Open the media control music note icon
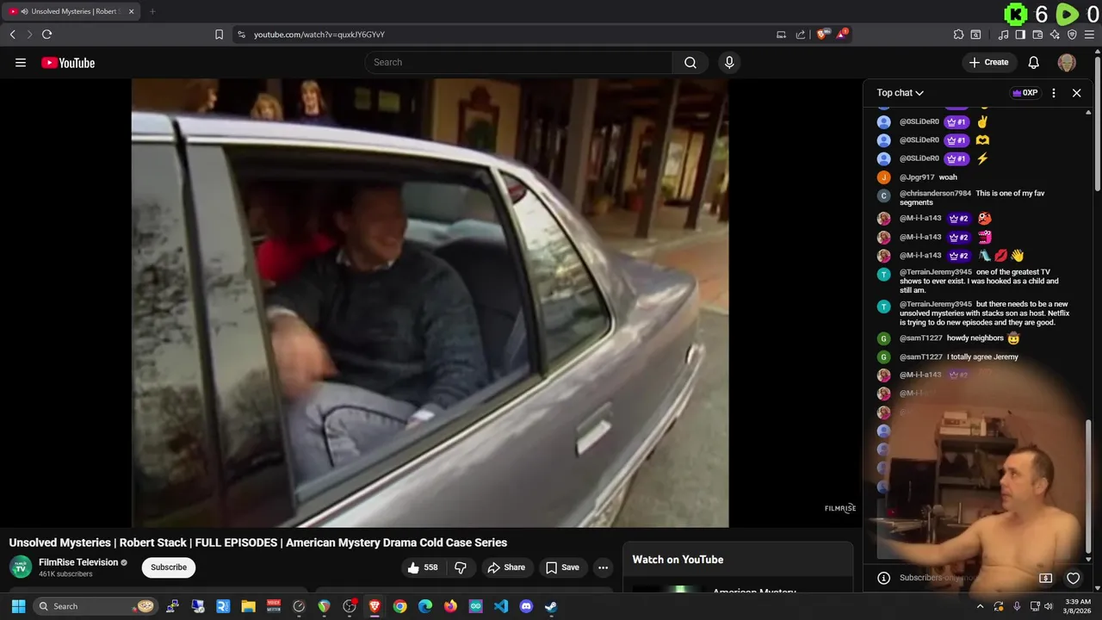 point(1003,34)
